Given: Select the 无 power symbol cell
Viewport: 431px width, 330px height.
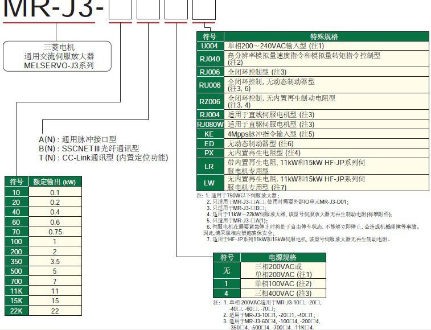Looking at the screenshot, I should [227, 270].
